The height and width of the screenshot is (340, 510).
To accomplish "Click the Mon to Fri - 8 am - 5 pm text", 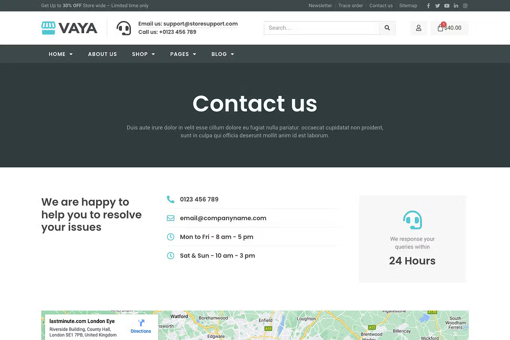I will click(x=216, y=237).
